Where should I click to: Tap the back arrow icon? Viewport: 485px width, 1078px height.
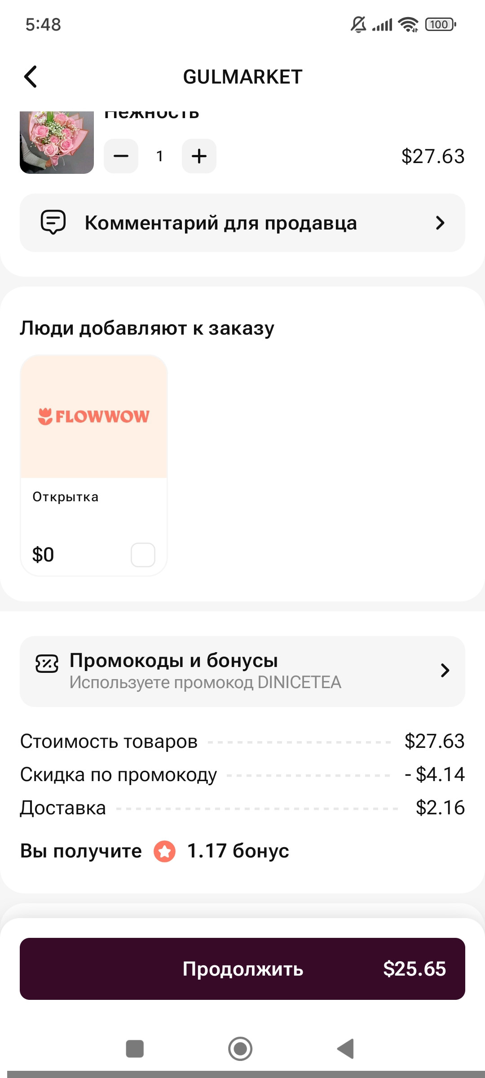click(30, 77)
